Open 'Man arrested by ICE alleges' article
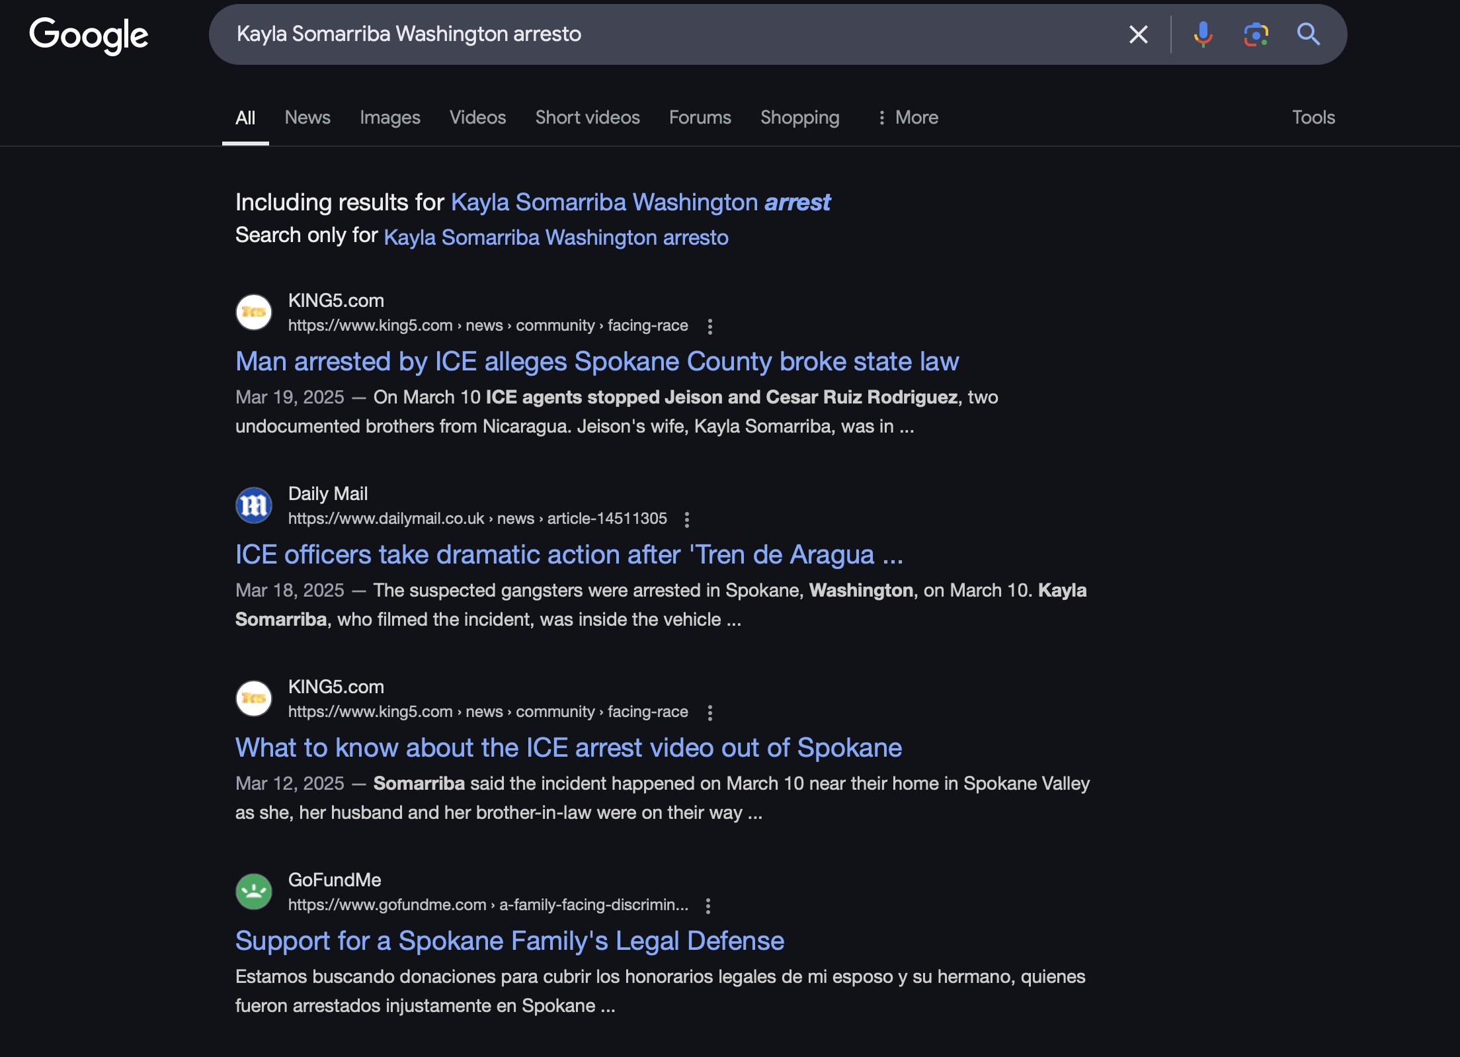The width and height of the screenshot is (1460, 1057). (x=596, y=362)
